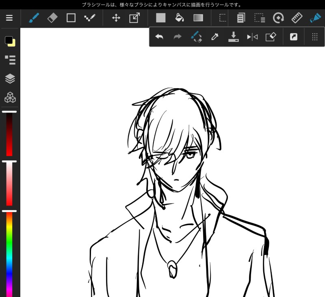325x297 pixels.
Task: Open the foreground black color swatch
Action: (9, 40)
